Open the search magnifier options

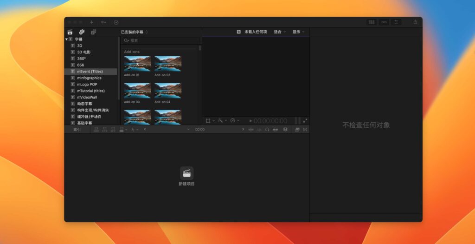pyautogui.click(x=126, y=40)
